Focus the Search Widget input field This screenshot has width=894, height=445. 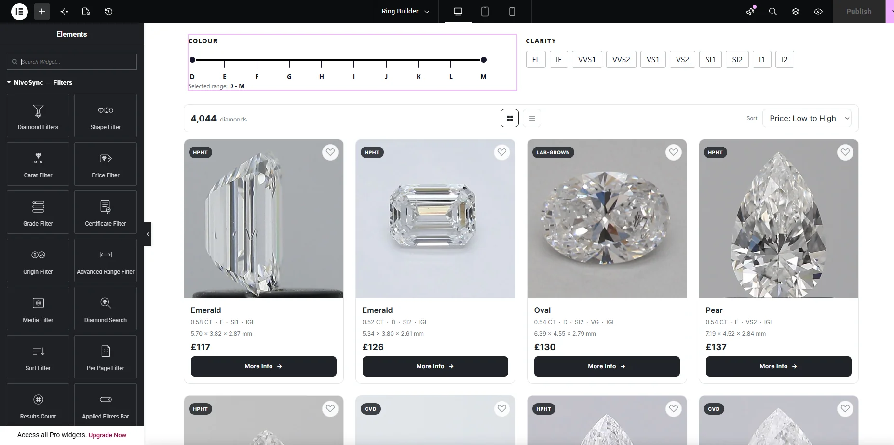[x=72, y=62]
